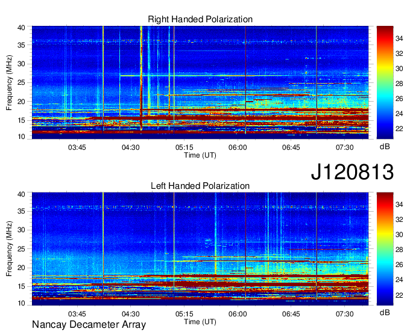Click the 'Frequency (MHz)' label of top plot
This screenshot has height=332, width=410.
coord(9,82)
